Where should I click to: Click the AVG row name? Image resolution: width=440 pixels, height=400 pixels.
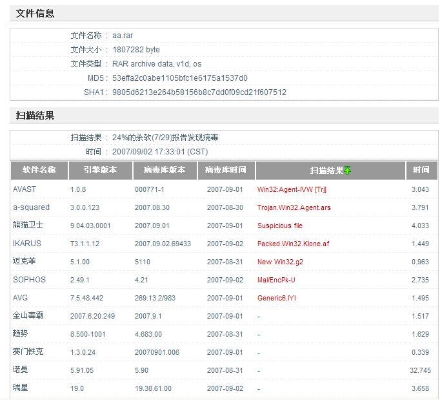click(20, 298)
